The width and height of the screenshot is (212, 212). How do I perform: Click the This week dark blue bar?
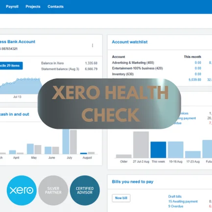point(158,150)
